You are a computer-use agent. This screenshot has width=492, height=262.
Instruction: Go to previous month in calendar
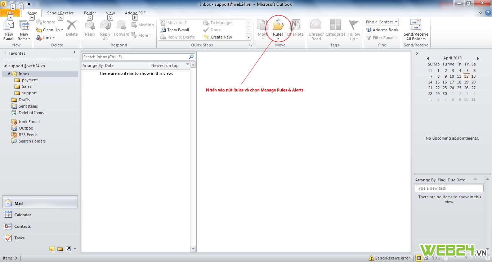point(428,58)
